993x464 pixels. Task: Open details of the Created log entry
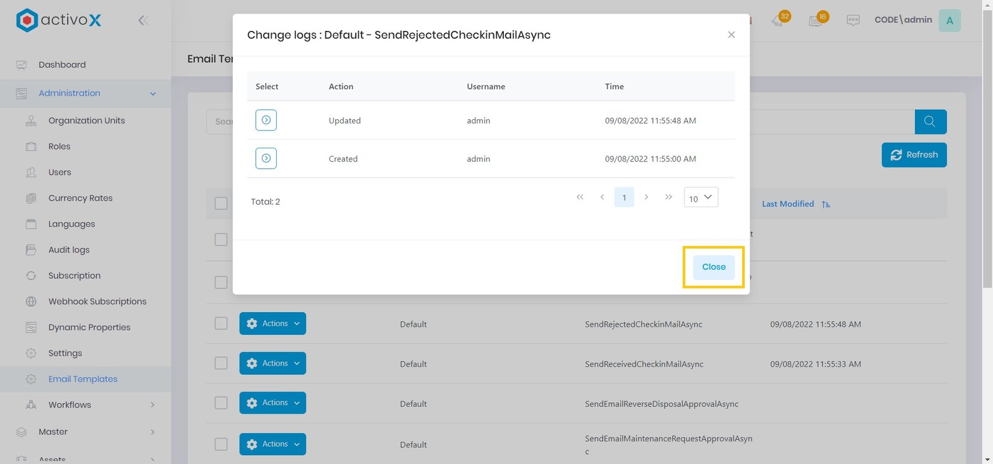[x=266, y=159]
